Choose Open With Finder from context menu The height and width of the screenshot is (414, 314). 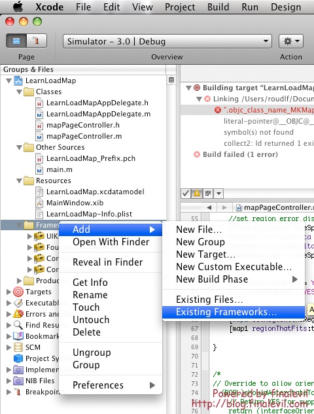tap(111, 242)
